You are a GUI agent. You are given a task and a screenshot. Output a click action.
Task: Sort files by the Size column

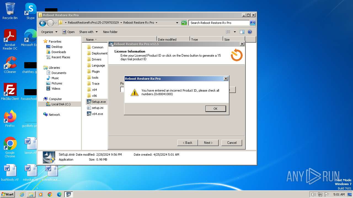click(234, 40)
